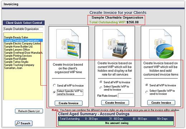The width and height of the screenshot is (186, 129).
Task: Click the 61 - 90 Days column header
Action: pos(140,119)
